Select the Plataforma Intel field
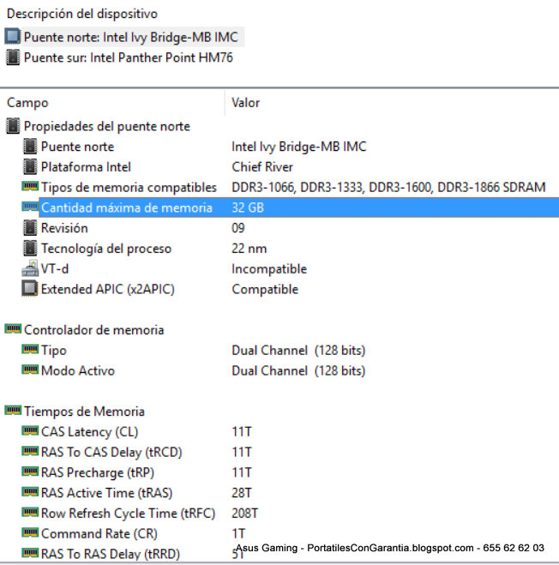The height and width of the screenshot is (565, 559). pos(86,167)
